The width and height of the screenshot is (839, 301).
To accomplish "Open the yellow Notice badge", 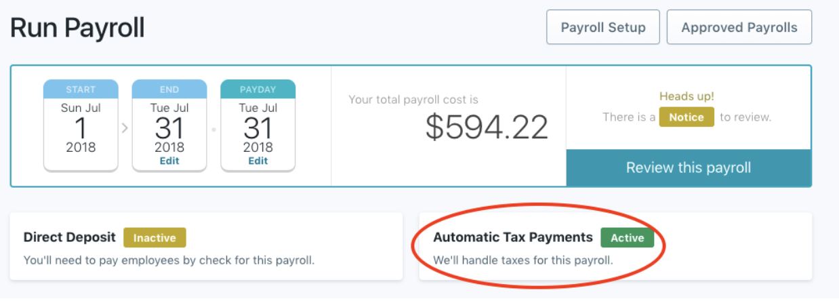I will click(687, 117).
